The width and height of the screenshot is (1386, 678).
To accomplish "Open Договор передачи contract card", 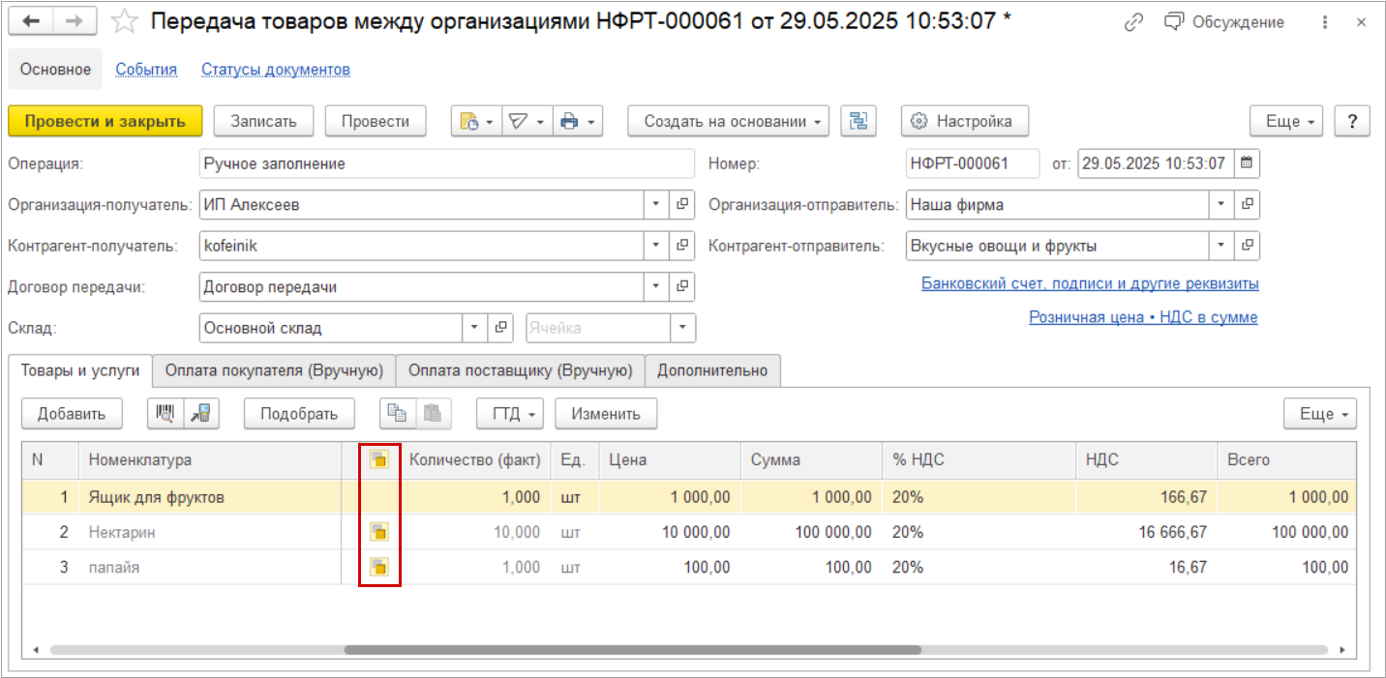I will click(x=682, y=286).
